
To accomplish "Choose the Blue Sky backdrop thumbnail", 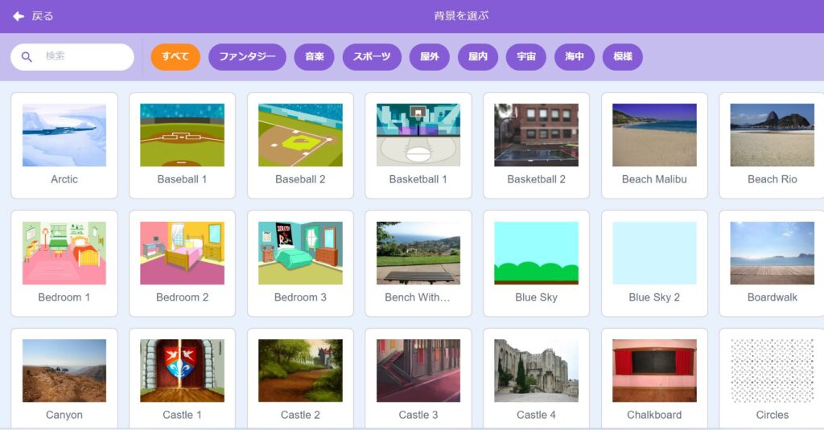I will pyautogui.click(x=537, y=253).
